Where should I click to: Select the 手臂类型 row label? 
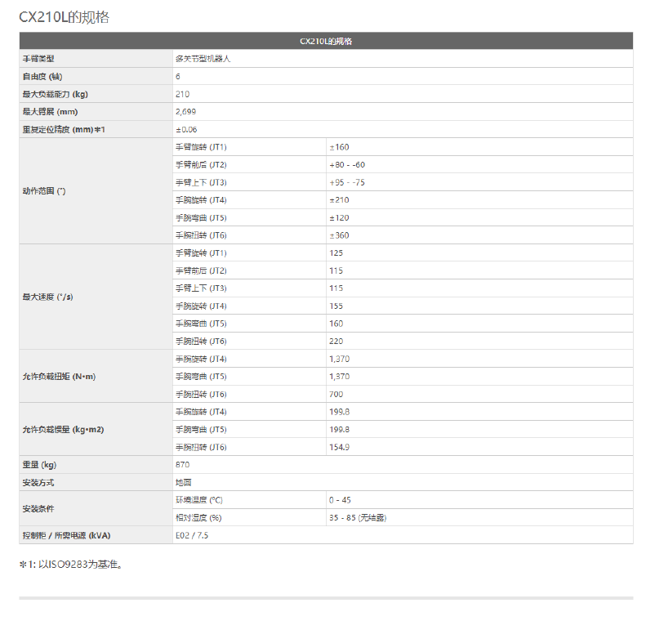point(38,59)
